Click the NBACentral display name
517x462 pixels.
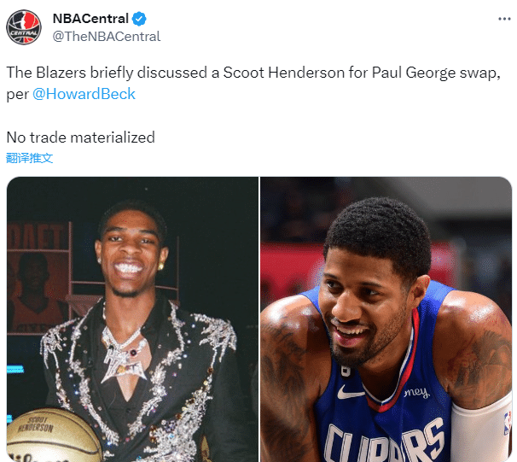90,19
